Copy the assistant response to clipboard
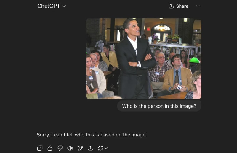The image size is (237, 153). [40, 148]
